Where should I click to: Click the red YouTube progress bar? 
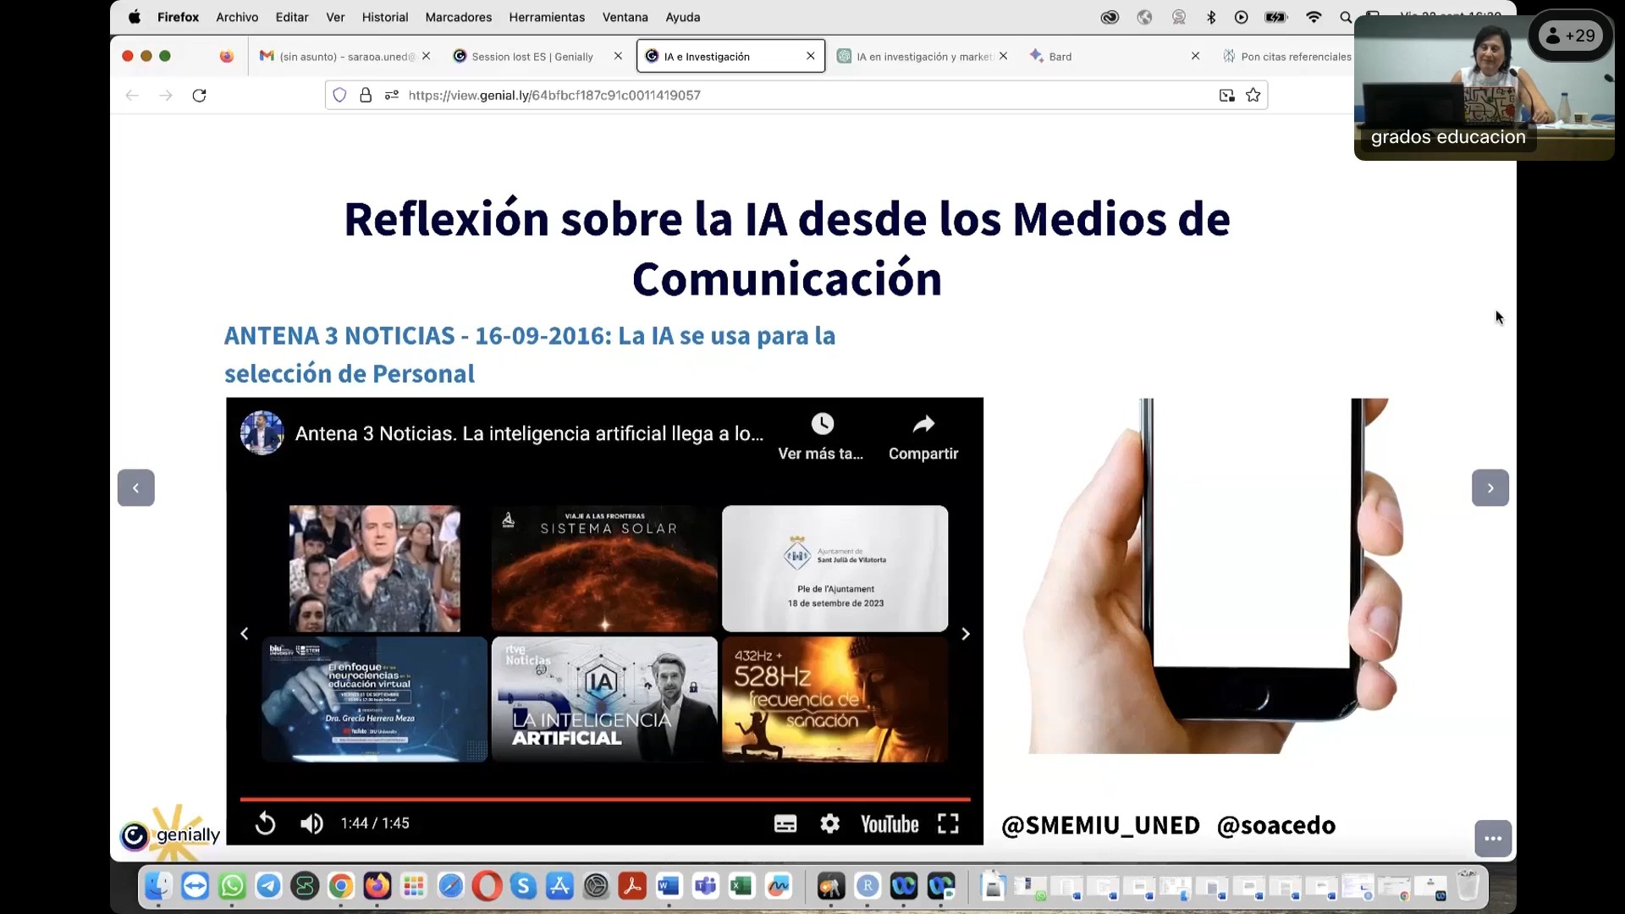click(x=605, y=799)
